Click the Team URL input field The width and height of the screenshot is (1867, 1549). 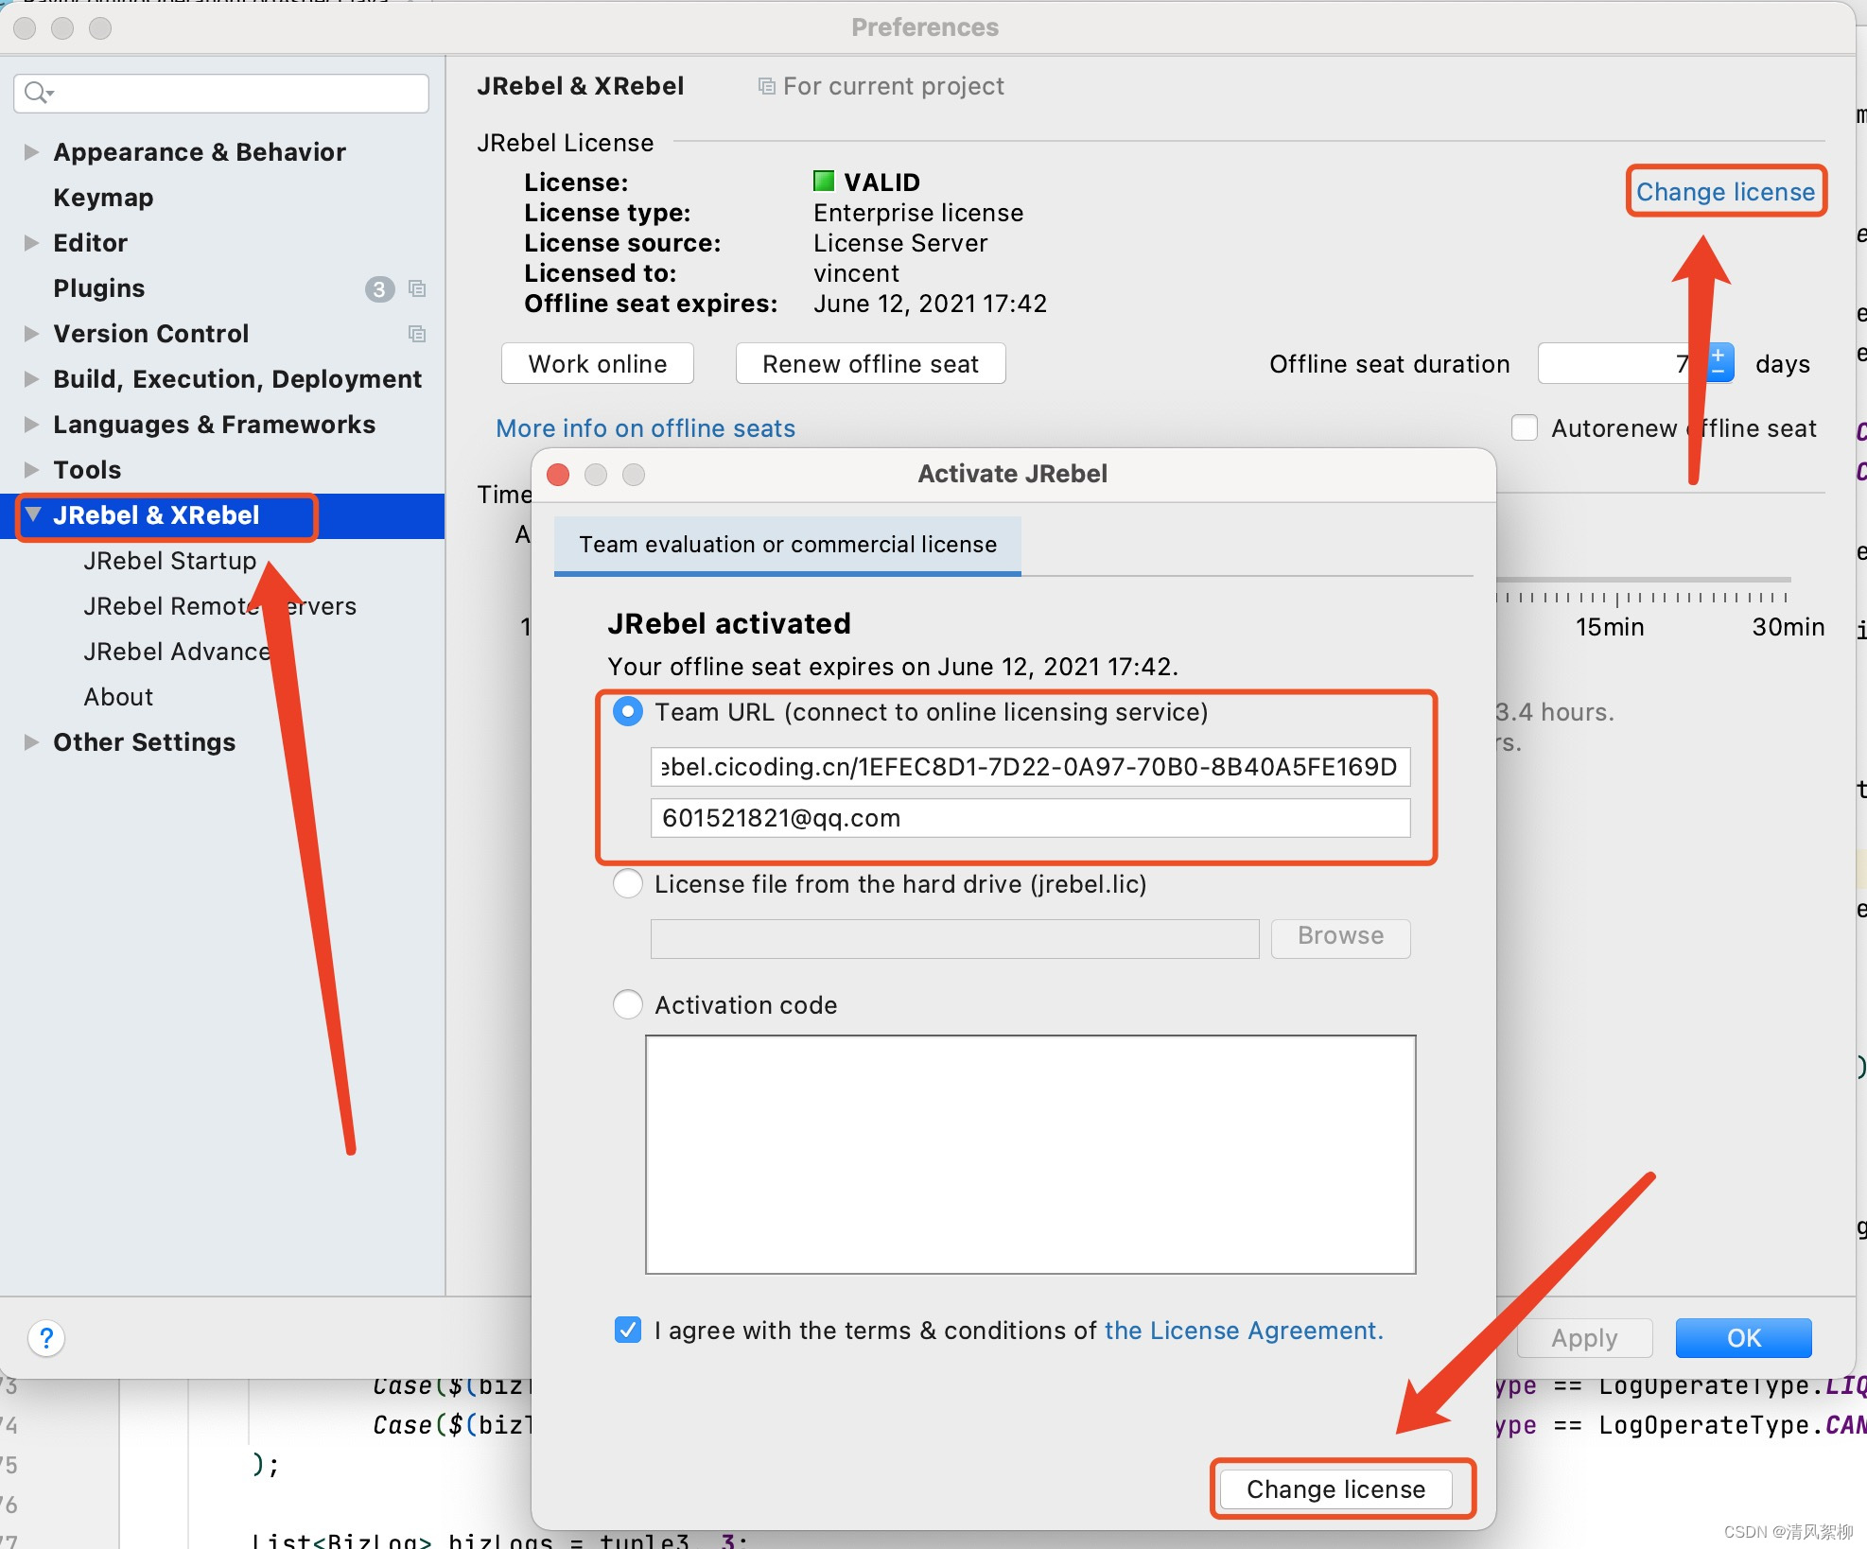[x=1030, y=767]
